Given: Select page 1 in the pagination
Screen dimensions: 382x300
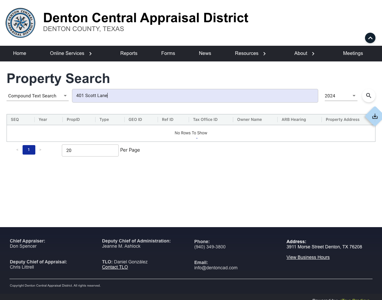Looking at the screenshot, I should pyautogui.click(x=29, y=150).
